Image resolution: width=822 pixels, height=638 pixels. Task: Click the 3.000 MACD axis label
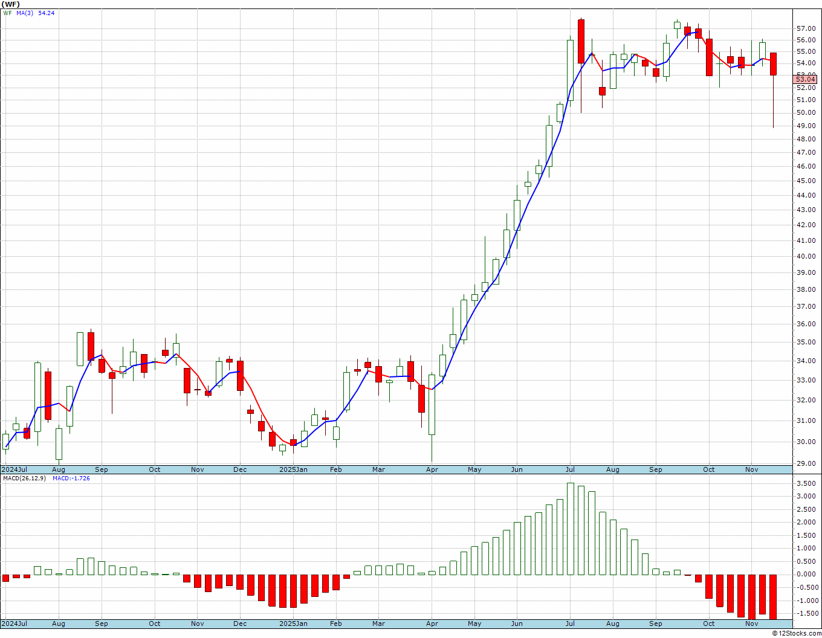806,496
